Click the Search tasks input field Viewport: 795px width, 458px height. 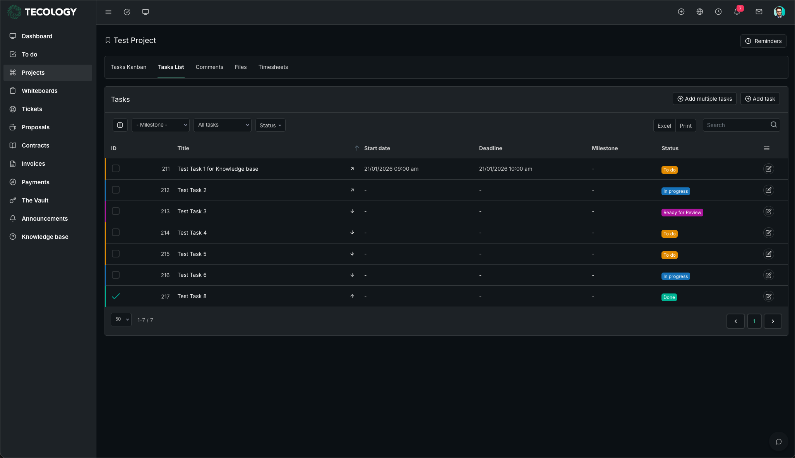coord(737,125)
